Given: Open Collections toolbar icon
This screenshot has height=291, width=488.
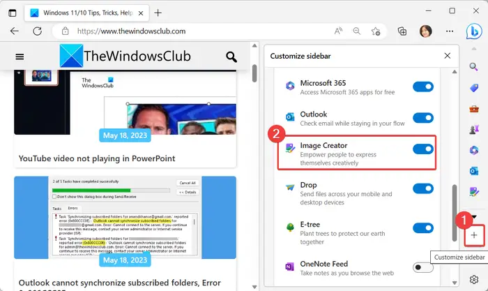Looking at the screenshot, I should [x=402, y=31].
